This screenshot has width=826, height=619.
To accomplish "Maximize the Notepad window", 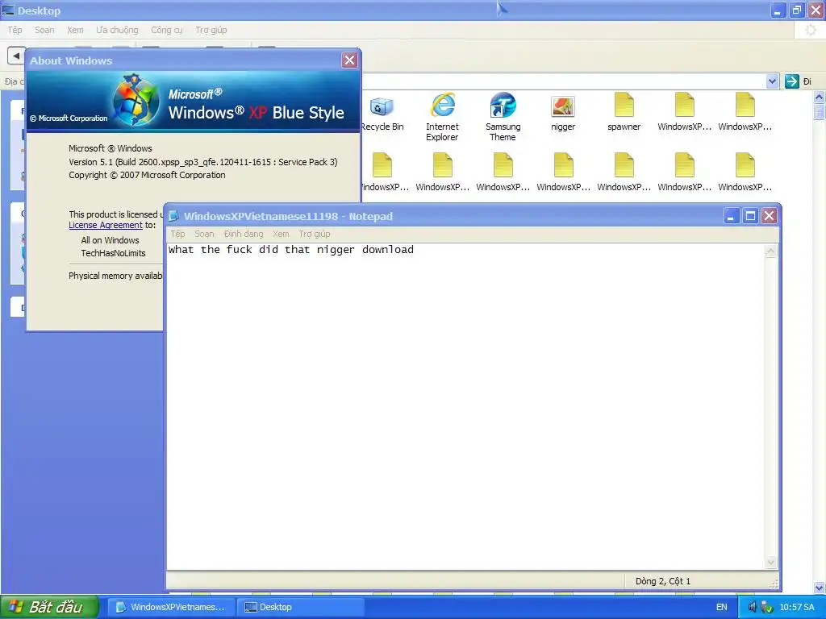I will coord(750,216).
